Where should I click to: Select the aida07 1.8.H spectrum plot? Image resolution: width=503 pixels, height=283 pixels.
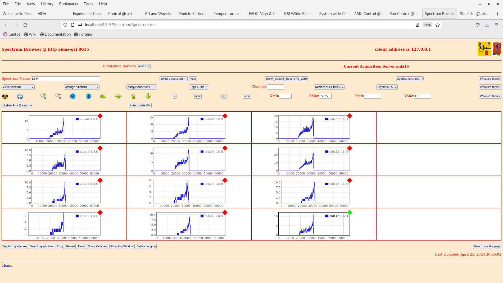[x=191, y=224]
